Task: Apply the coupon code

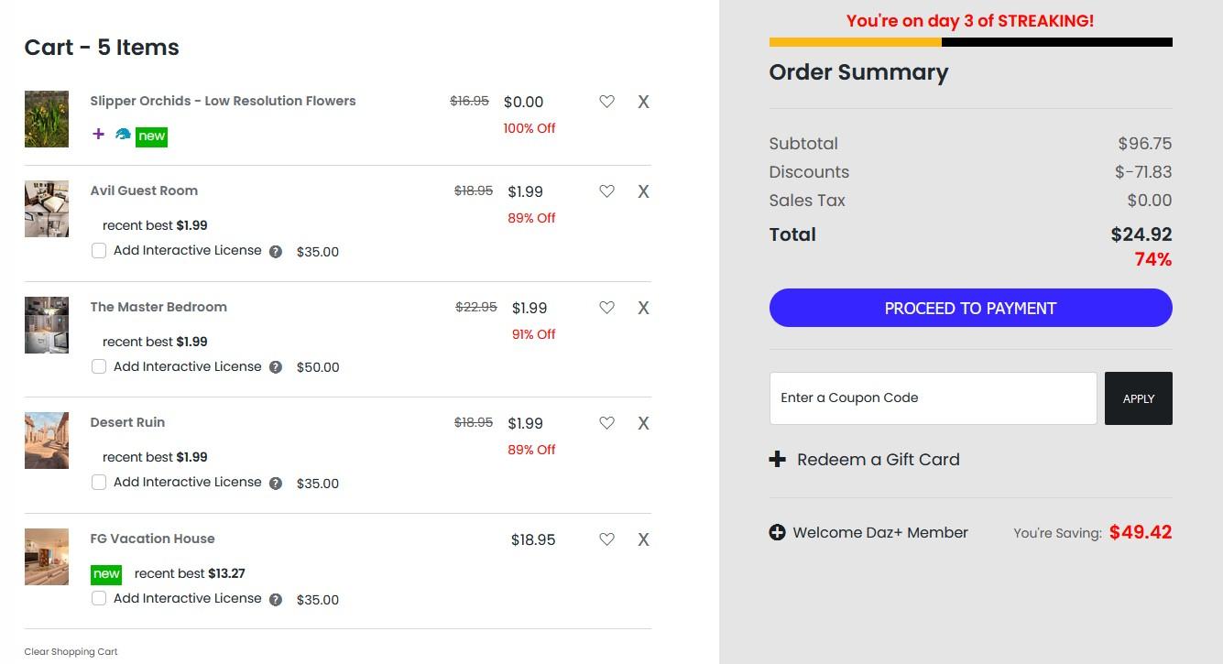Action: tap(1138, 398)
